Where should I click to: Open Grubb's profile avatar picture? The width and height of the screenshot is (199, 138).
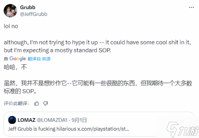(10, 10)
